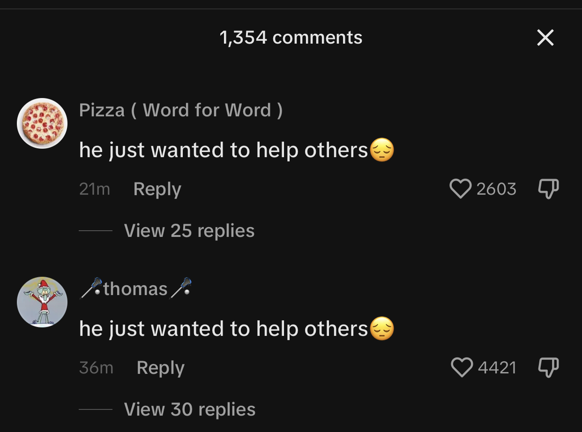Tap the 4421 like count
Viewport: 582px width, 432px height.
(x=497, y=367)
